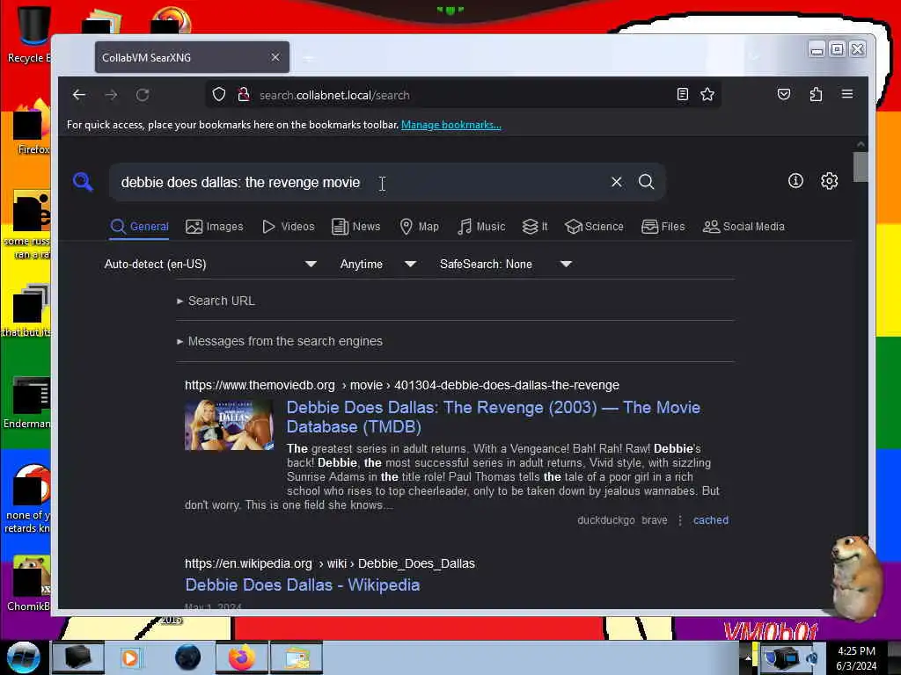This screenshot has height=675, width=901.
Task: Switch to the Videos search tab
Action: 289,227
